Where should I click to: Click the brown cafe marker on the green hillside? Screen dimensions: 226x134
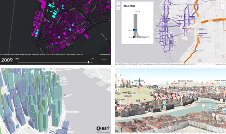[145, 99]
